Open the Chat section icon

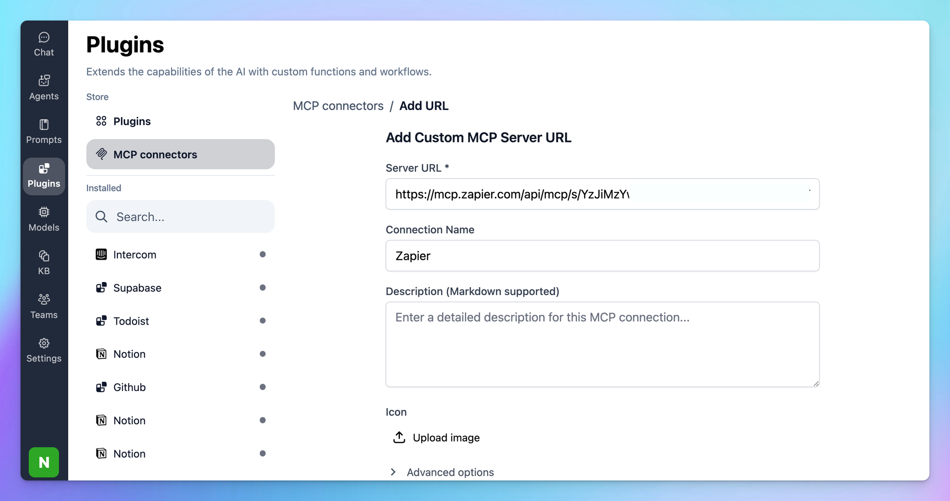point(44,38)
